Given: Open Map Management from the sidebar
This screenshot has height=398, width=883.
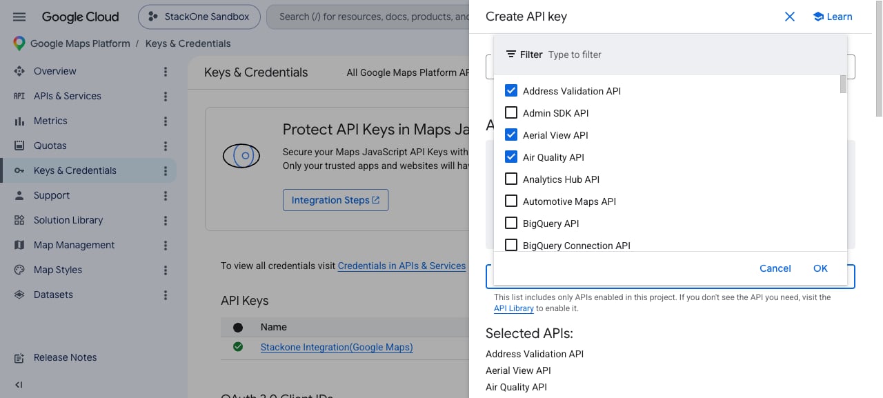Looking at the screenshot, I should click(75, 245).
